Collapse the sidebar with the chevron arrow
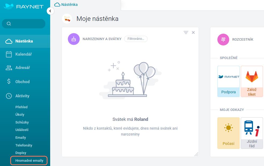 (x=50, y=11)
